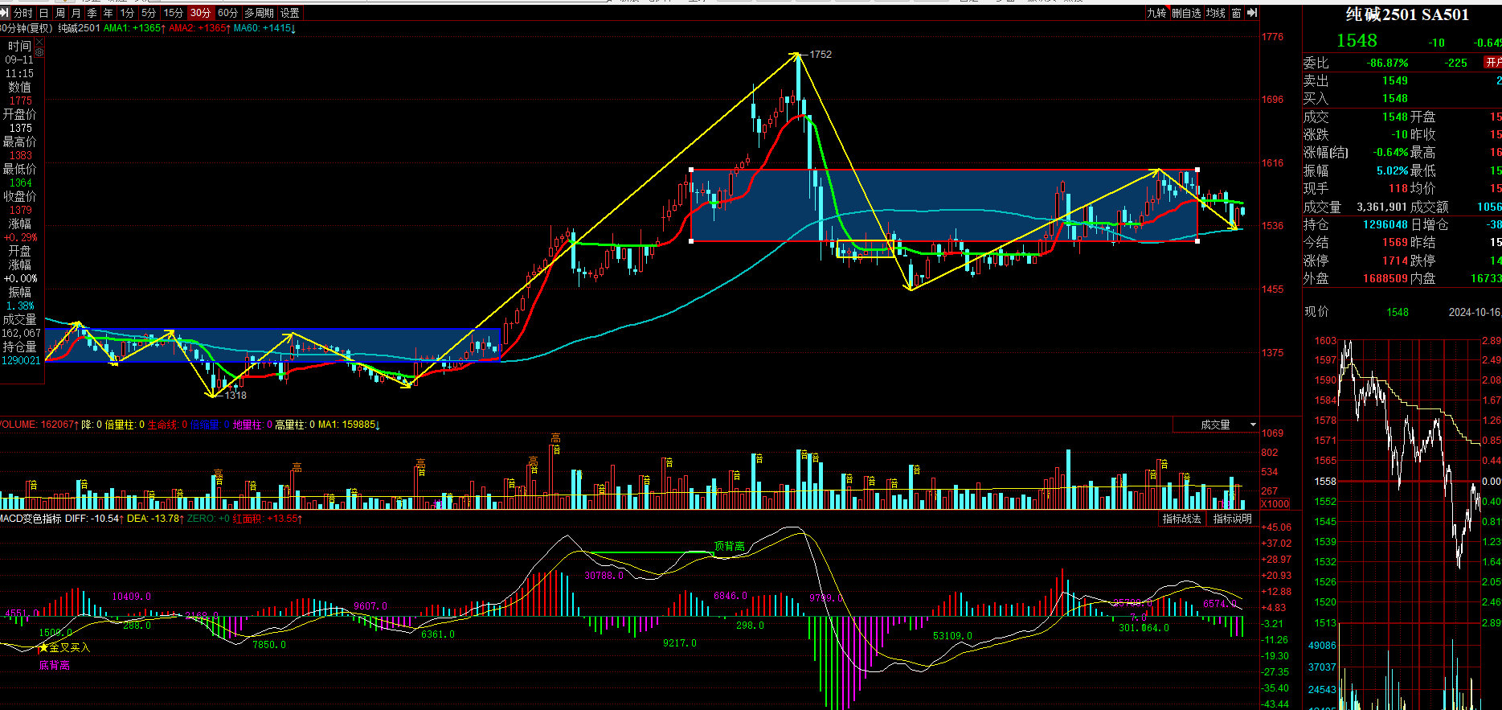Switch to the 60分 timeframe tab
Viewport: 1502px width, 710px height.
click(x=227, y=13)
